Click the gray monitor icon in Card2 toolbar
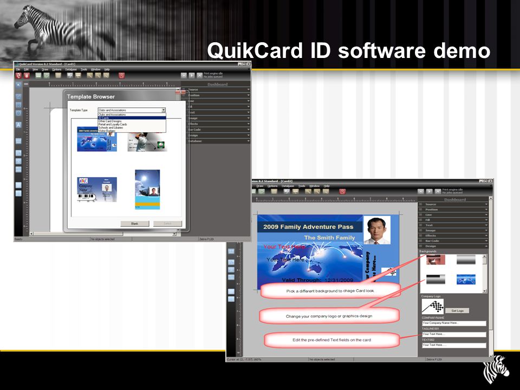The height and width of the screenshot is (390, 520). (287, 191)
